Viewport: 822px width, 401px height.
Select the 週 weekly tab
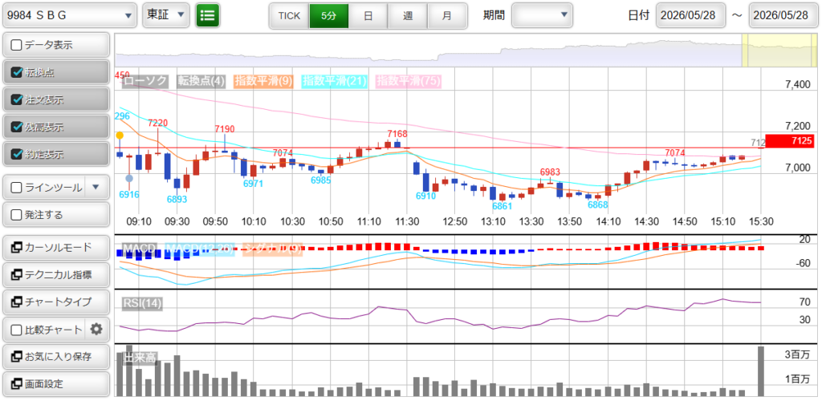click(407, 16)
